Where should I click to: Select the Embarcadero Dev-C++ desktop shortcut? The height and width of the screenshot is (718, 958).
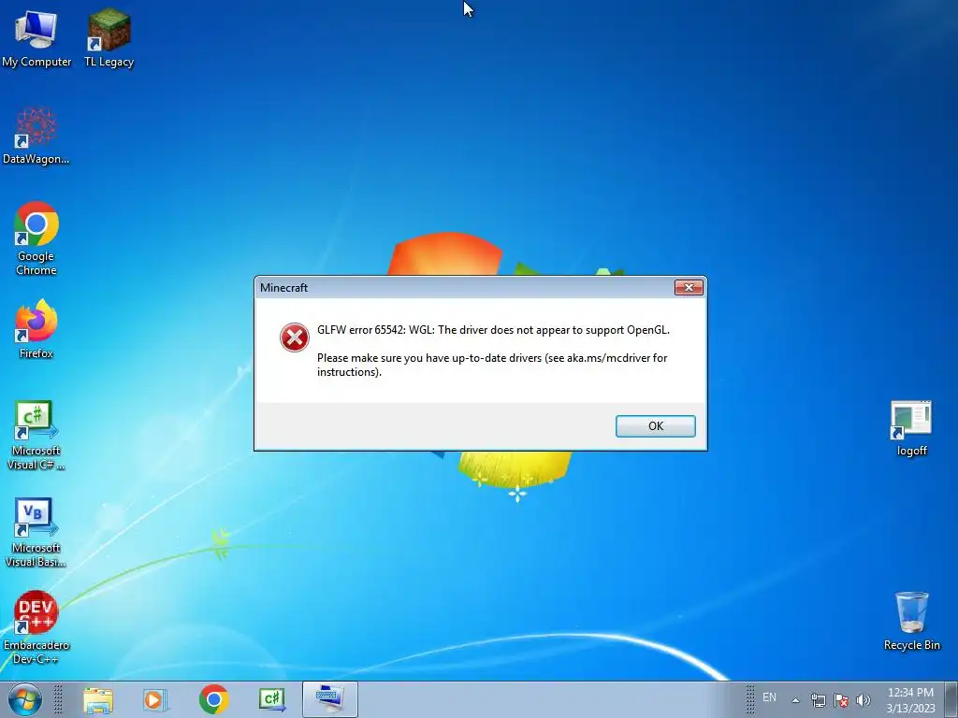pyautogui.click(x=36, y=627)
